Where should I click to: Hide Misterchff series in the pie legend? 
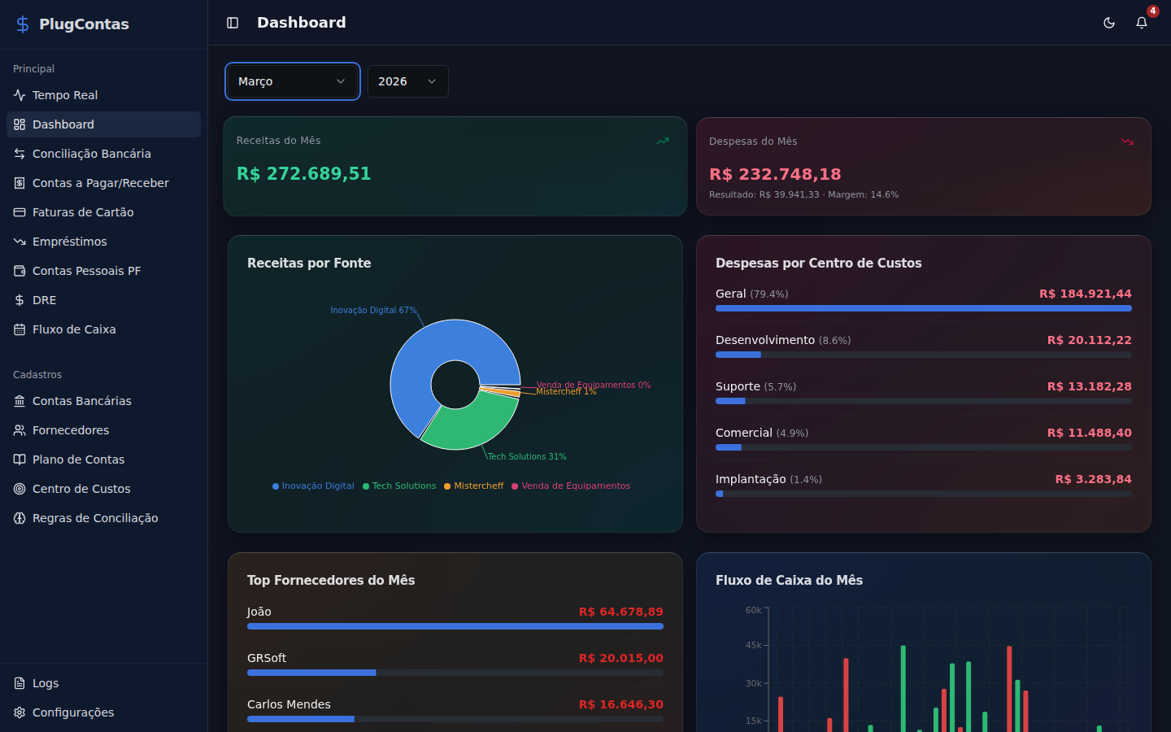click(474, 486)
